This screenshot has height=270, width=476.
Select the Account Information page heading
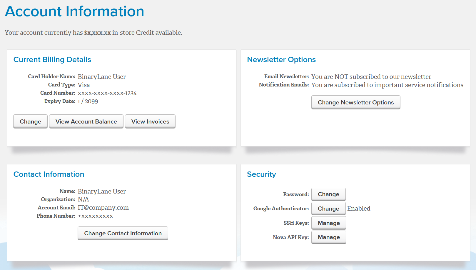[75, 11]
